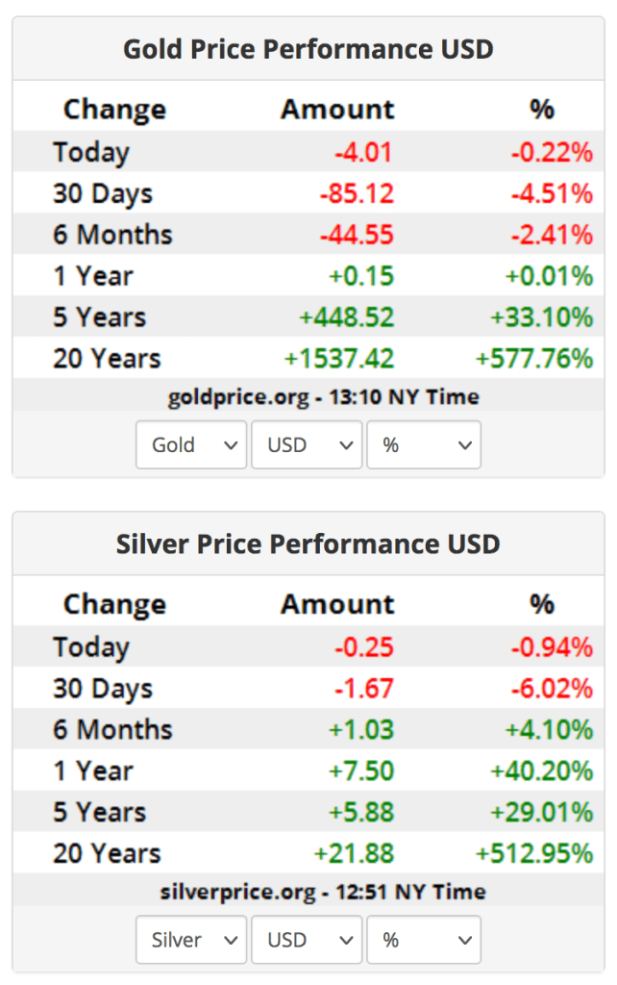This screenshot has height=985, width=617.
Task: Open the % unit dropdown under the gold table
Action: 423,445
